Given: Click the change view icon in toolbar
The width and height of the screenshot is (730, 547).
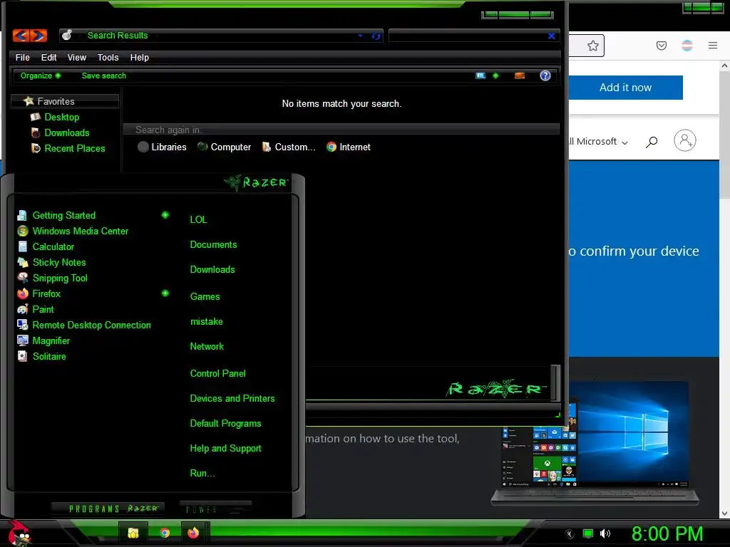Looking at the screenshot, I should coord(480,75).
